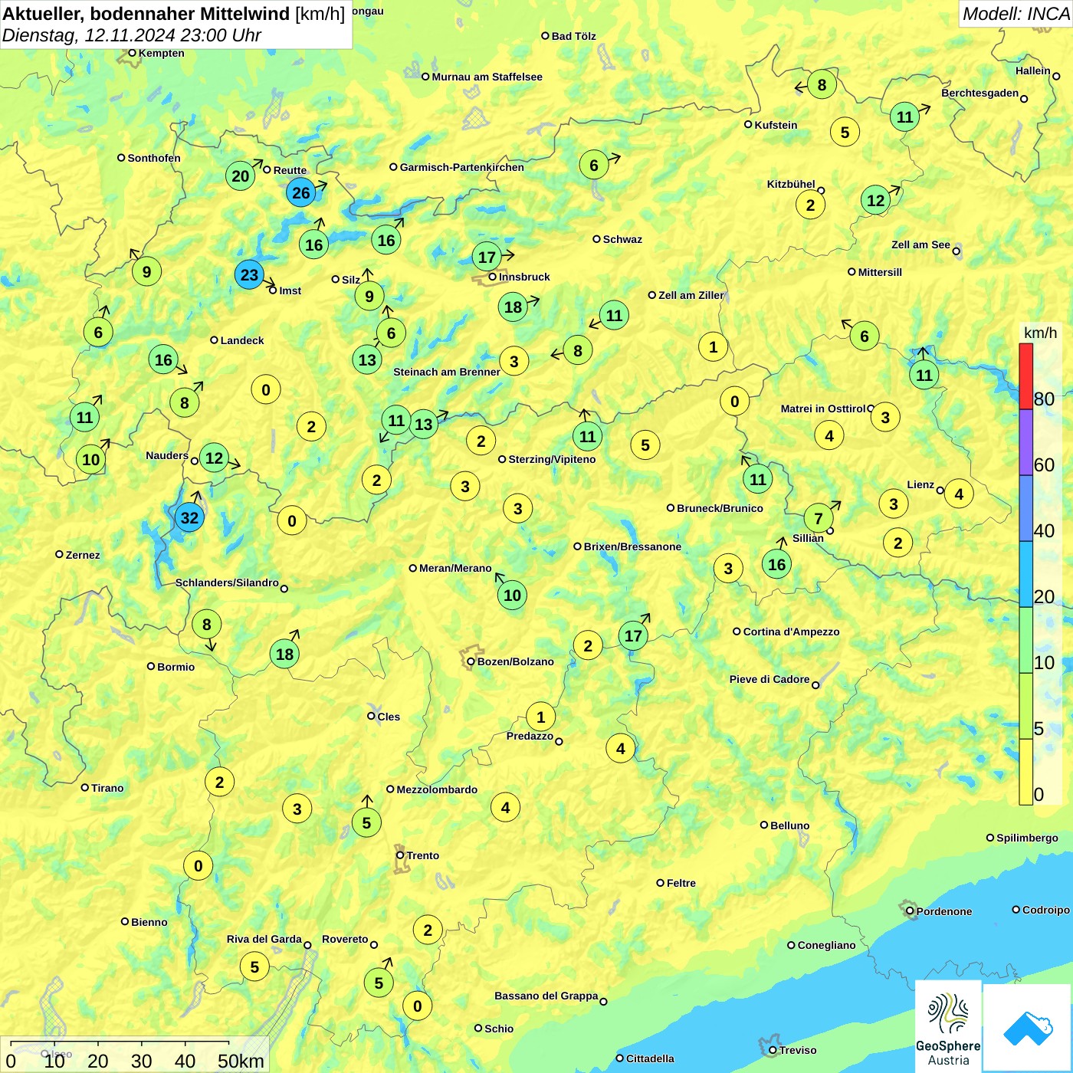Click the blue 40 km/h legend segment
Image resolution: width=1073 pixels, height=1073 pixels.
click(1025, 508)
